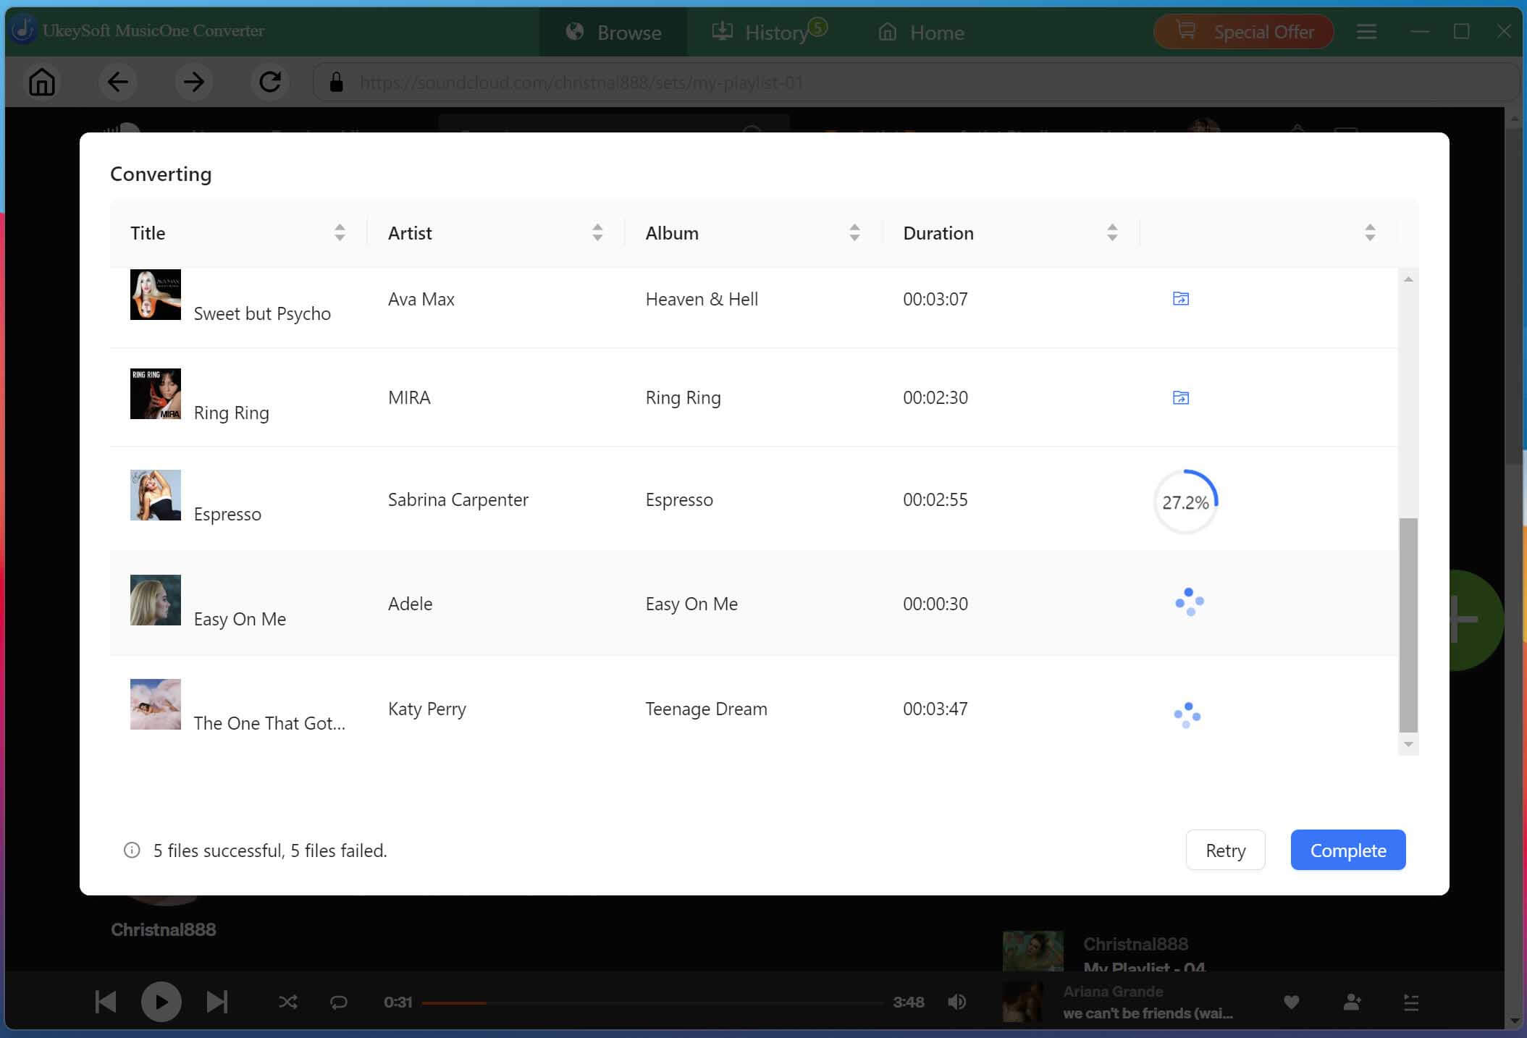This screenshot has height=1038, width=1527.
Task: Follow the artist via person-plus icon
Action: click(x=1352, y=1003)
